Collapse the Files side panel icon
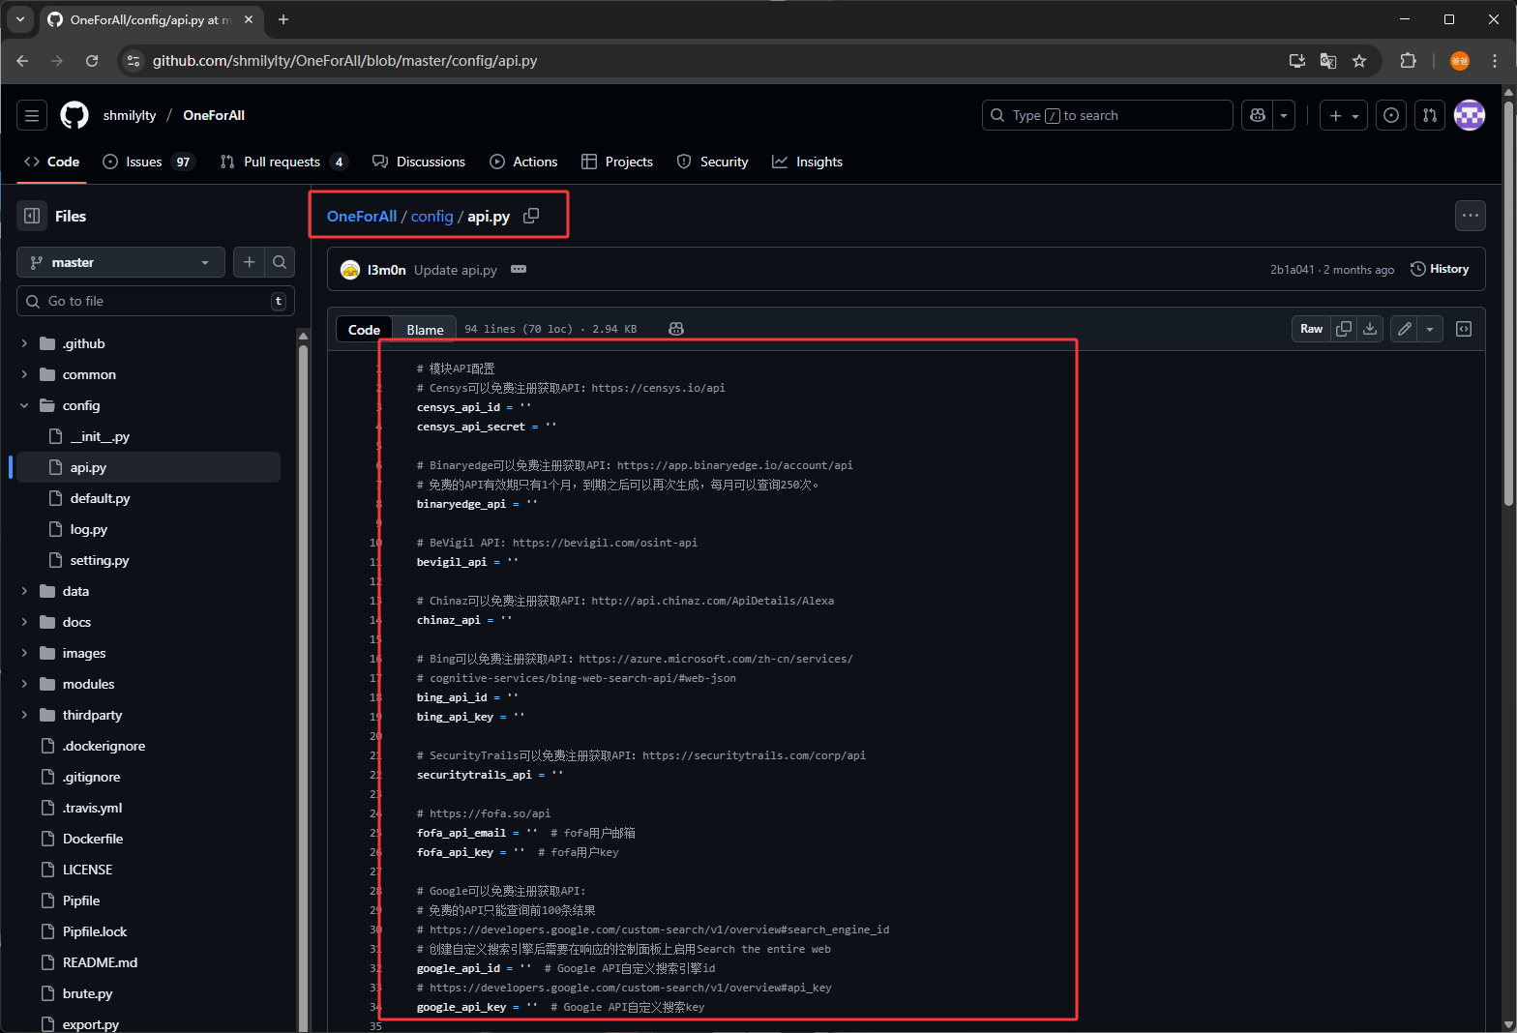 pyautogui.click(x=32, y=216)
